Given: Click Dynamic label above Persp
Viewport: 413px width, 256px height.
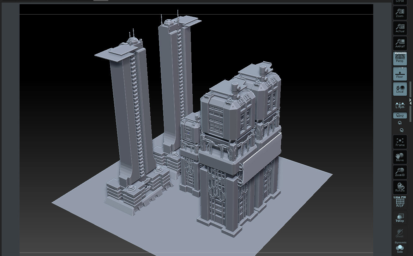Looking at the screenshot, I should (400, 53).
